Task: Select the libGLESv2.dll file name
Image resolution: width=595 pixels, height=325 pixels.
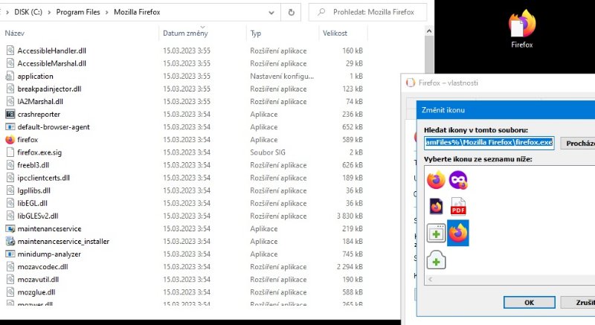Action: pyautogui.click(x=38, y=216)
